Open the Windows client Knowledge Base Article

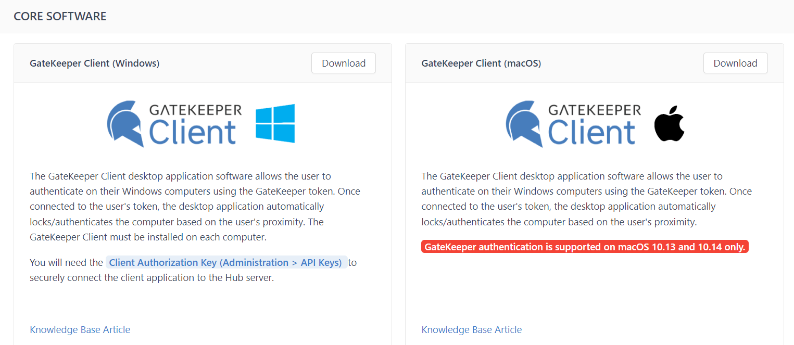[80, 329]
